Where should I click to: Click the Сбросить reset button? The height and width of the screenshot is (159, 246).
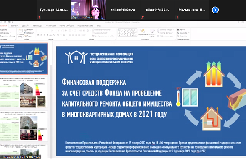pyautogui.click(x=29, y=33)
